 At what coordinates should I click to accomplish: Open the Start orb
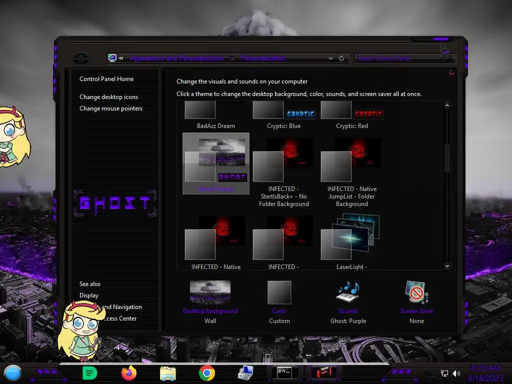coord(12,373)
